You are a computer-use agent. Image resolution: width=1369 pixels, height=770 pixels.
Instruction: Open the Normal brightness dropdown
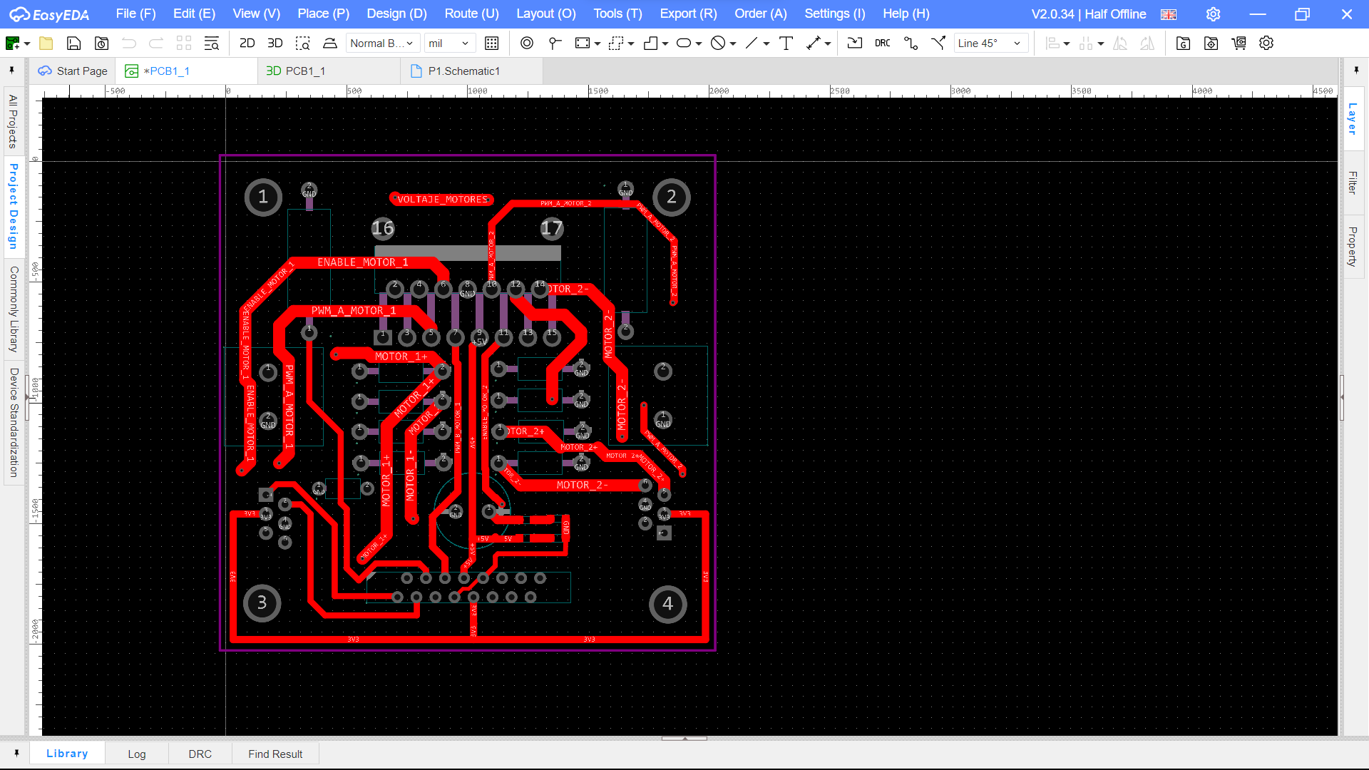coord(381,43)
